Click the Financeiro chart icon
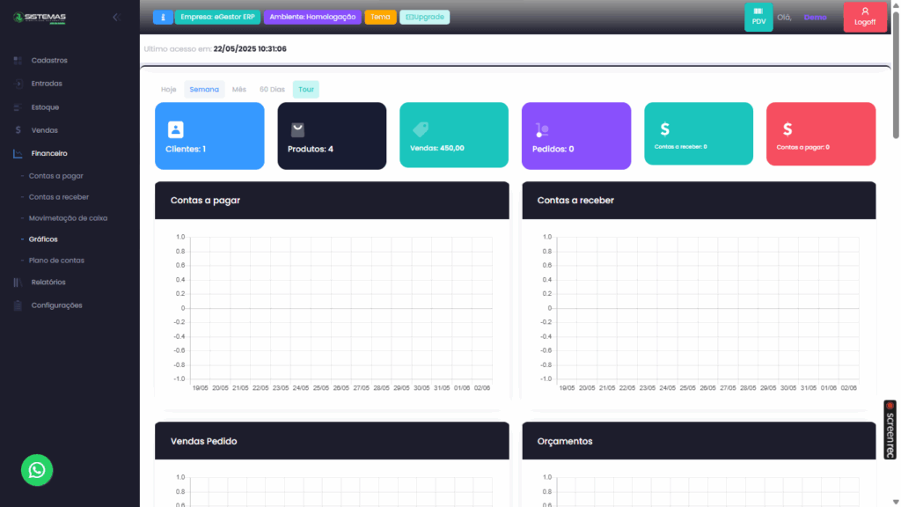 tap(18, 153)
